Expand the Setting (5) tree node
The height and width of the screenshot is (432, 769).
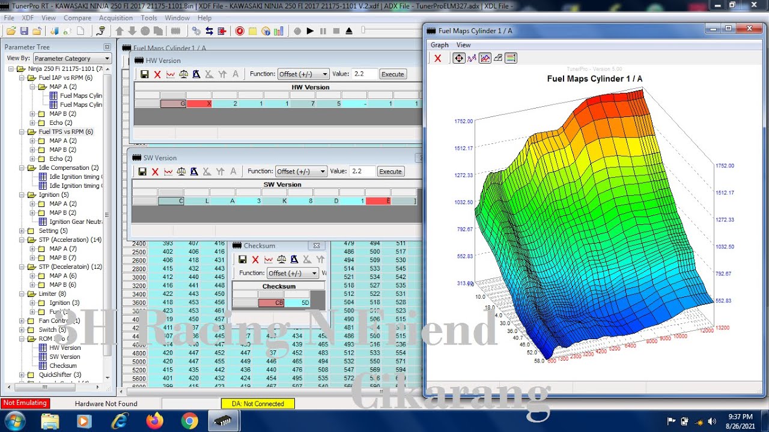coord(22,231)
